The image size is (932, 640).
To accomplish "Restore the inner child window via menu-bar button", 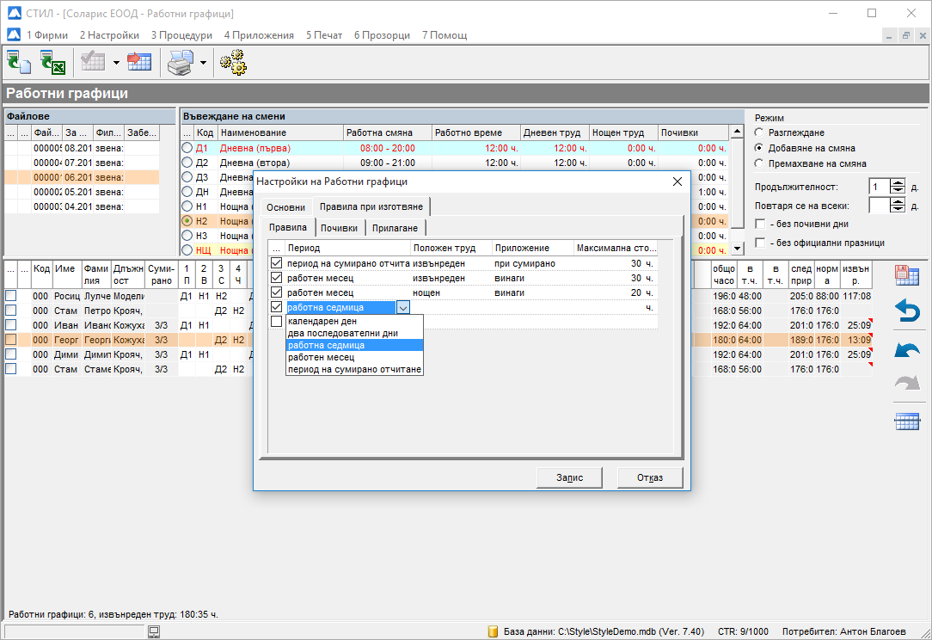I will (x=906, y=35).
